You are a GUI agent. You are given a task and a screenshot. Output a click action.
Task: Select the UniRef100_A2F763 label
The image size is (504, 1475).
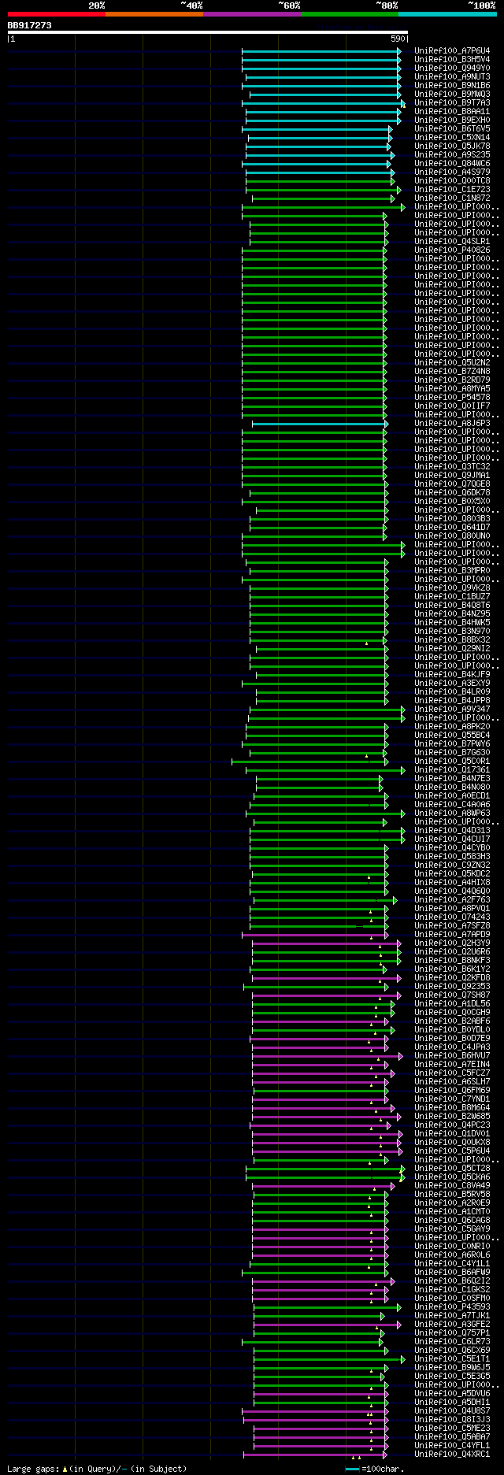point(452,900)
